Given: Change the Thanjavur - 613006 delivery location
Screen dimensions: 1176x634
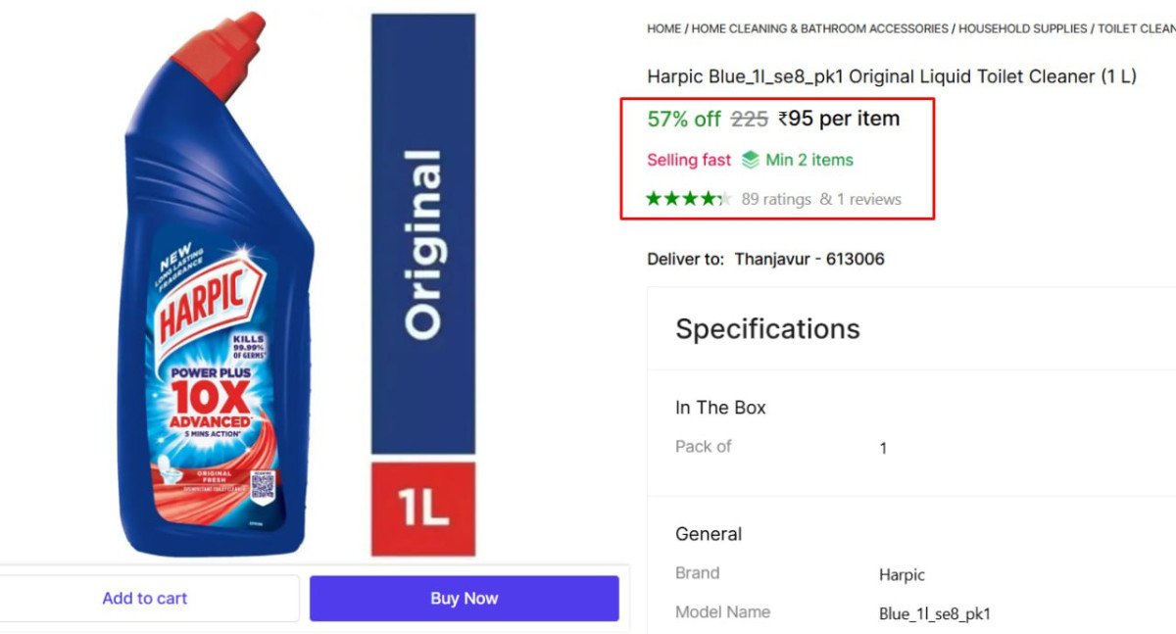Looking at the screenshot, I should coord(809,260).
